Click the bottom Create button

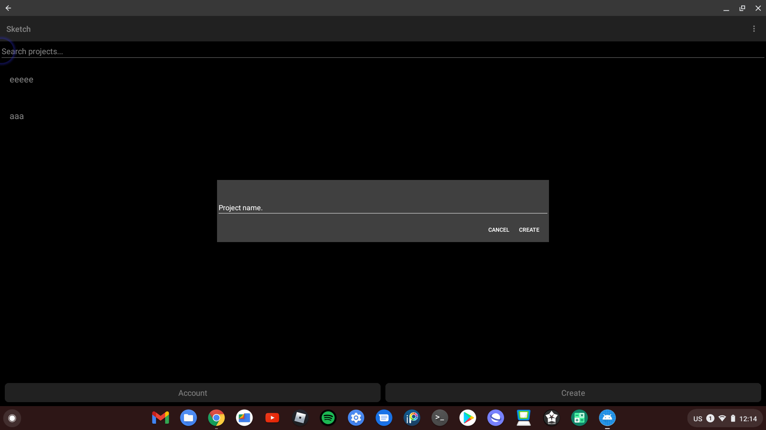point(573,393)
